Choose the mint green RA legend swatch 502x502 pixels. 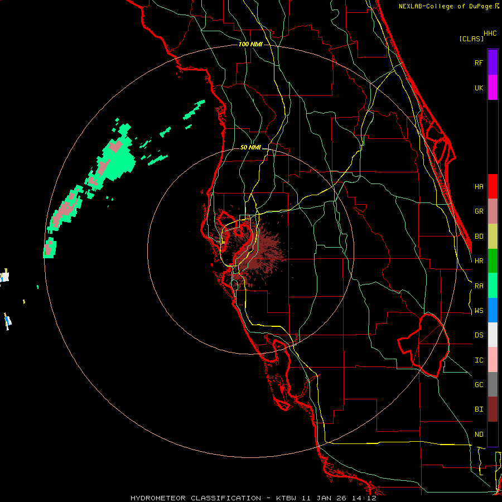click(x=493, y=286)
